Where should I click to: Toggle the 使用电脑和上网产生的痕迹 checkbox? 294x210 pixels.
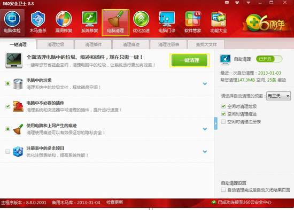7,129
